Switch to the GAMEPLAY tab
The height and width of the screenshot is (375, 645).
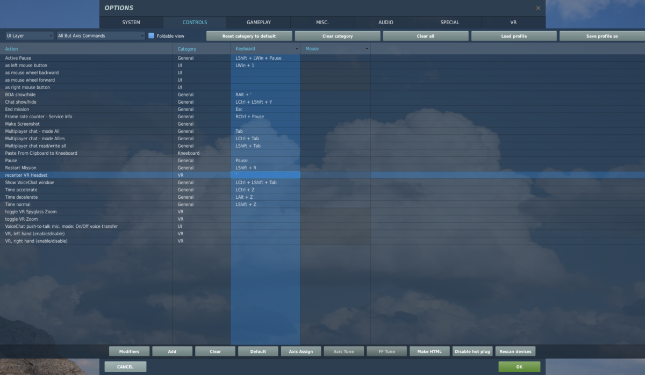[259, 23]
